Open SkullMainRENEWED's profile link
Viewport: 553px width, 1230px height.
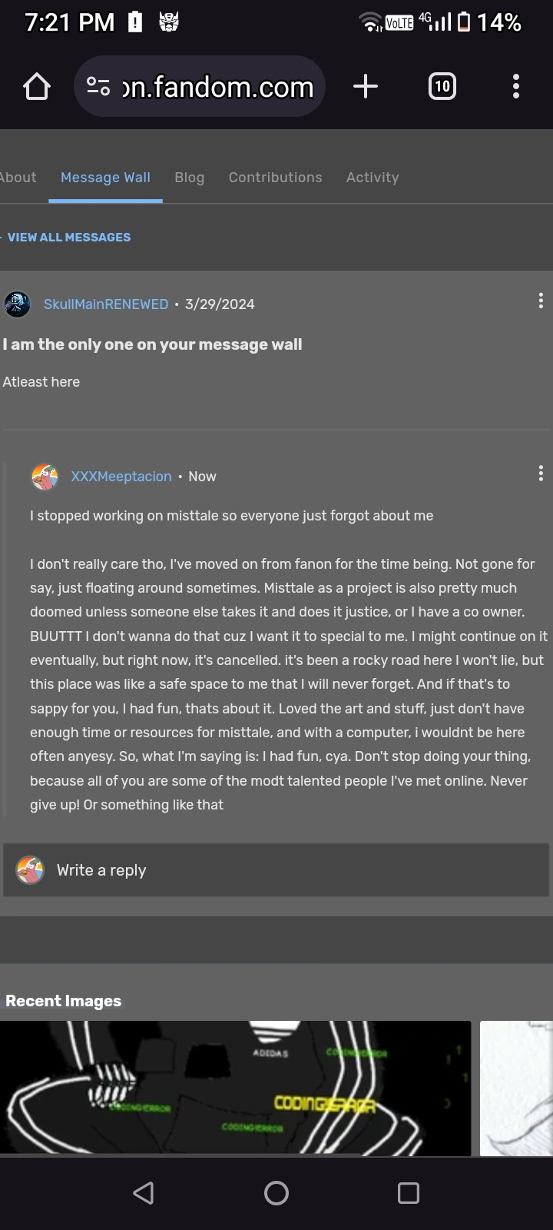106,304
